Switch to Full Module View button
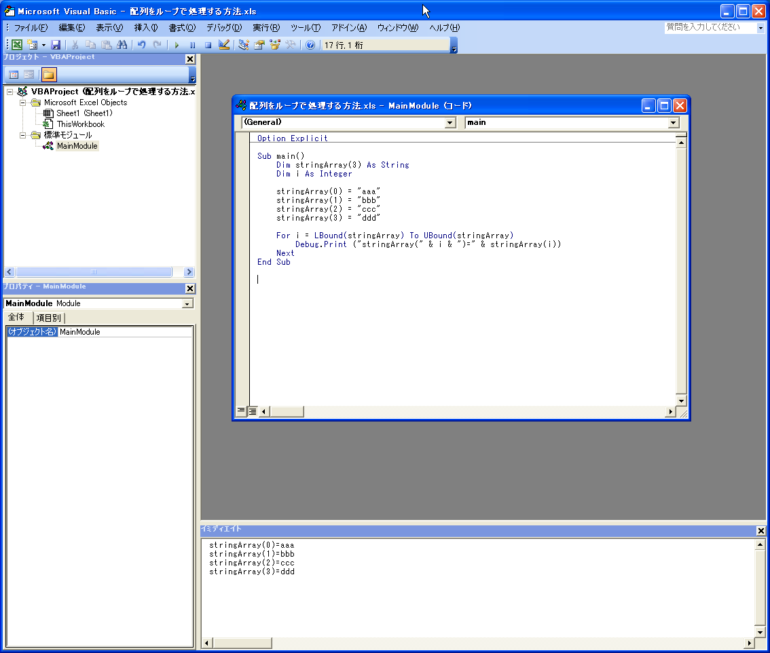The image size is (770, 653). 253,411
